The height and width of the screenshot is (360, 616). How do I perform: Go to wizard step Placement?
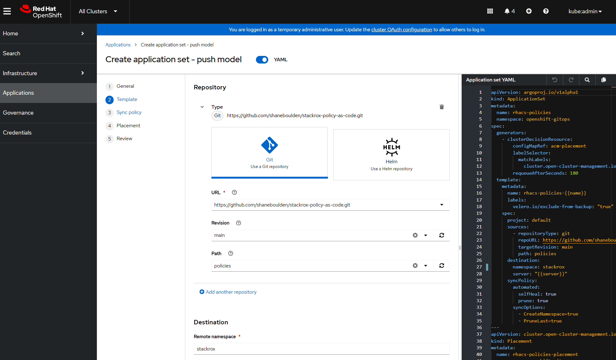pyautogui.click(x=128, y=126)
